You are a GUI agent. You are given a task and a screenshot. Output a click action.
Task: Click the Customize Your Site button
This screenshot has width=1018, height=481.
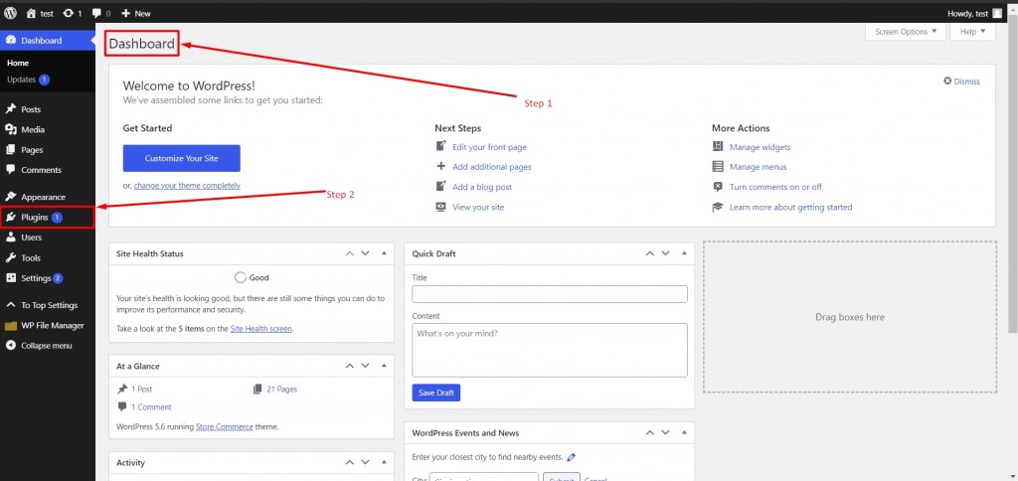pos(182,158)
